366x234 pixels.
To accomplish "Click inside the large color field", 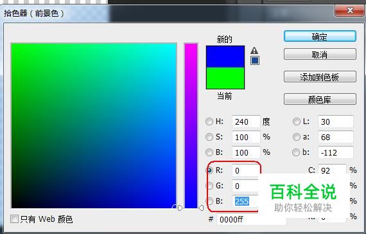I will [94, 125].
